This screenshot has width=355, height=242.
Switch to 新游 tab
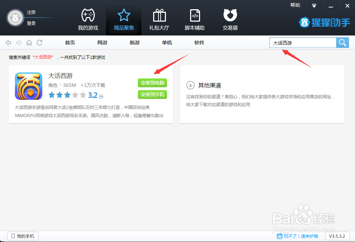[135, 43]
